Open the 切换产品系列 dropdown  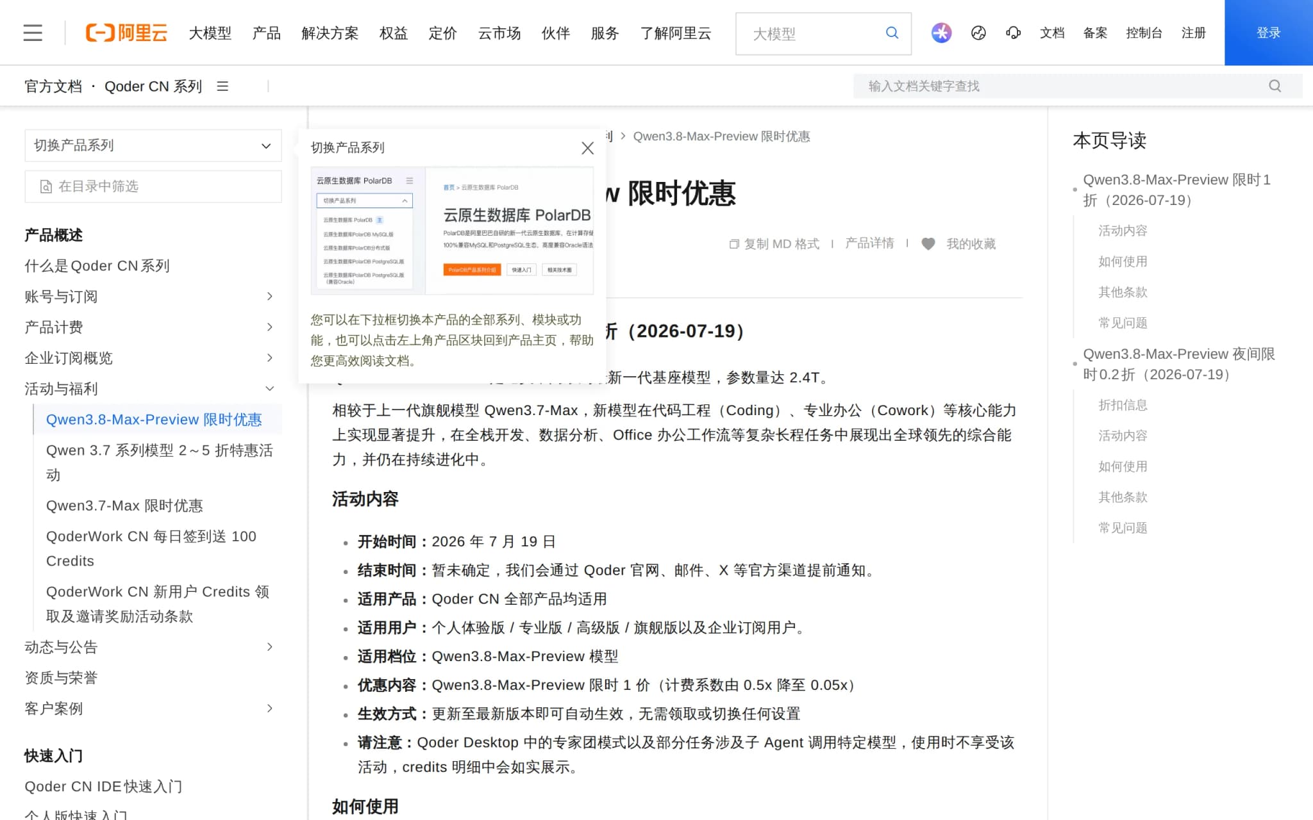click(153, 145)
